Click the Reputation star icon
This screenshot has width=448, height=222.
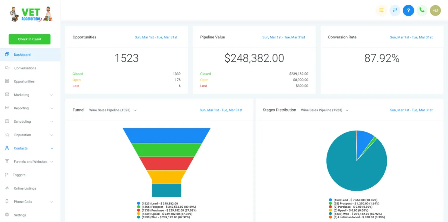click(x=7, y=135)
